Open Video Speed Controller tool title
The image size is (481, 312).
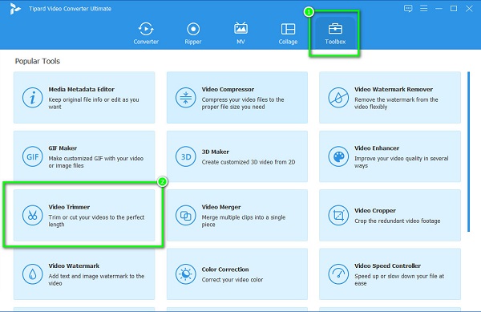[387, 266]
